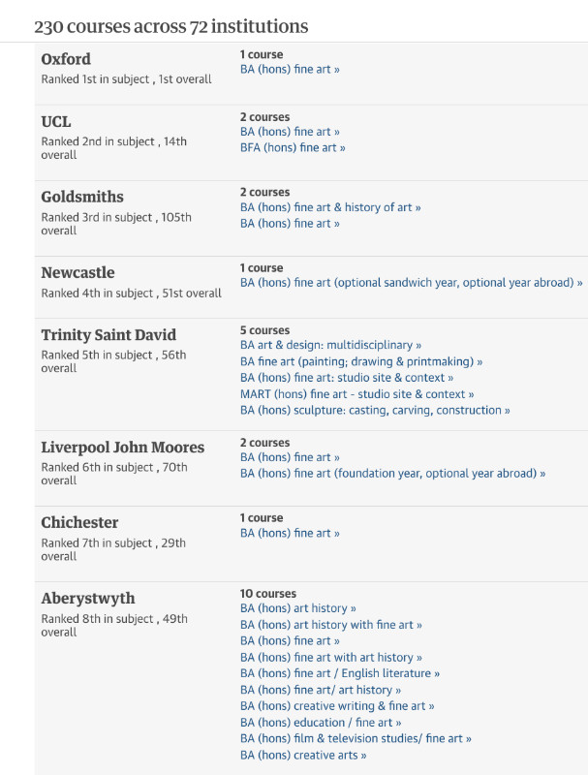Open BA film & television studies/ fine art
588x775 pixels.
[356, 739]
